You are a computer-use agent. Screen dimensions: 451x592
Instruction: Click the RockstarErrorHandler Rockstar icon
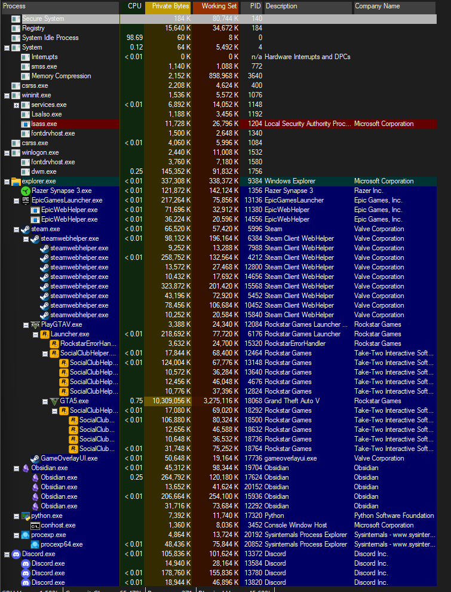[x=54, y=343]
